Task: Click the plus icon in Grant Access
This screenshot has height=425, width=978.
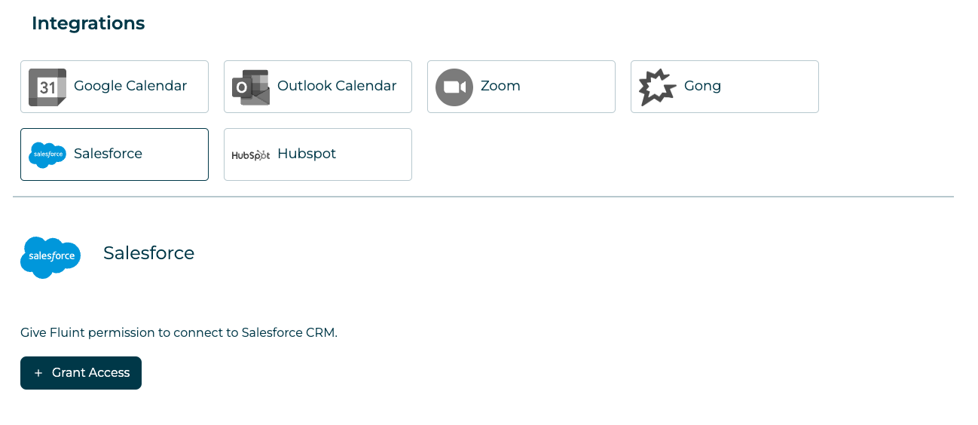Action: coord(38,373)
